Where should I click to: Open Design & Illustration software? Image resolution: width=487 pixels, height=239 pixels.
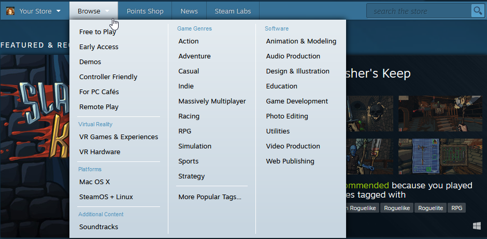coord(297,71)
